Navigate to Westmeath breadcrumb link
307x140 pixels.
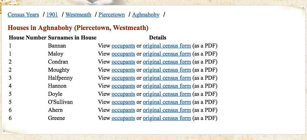[x=78, y=15]
